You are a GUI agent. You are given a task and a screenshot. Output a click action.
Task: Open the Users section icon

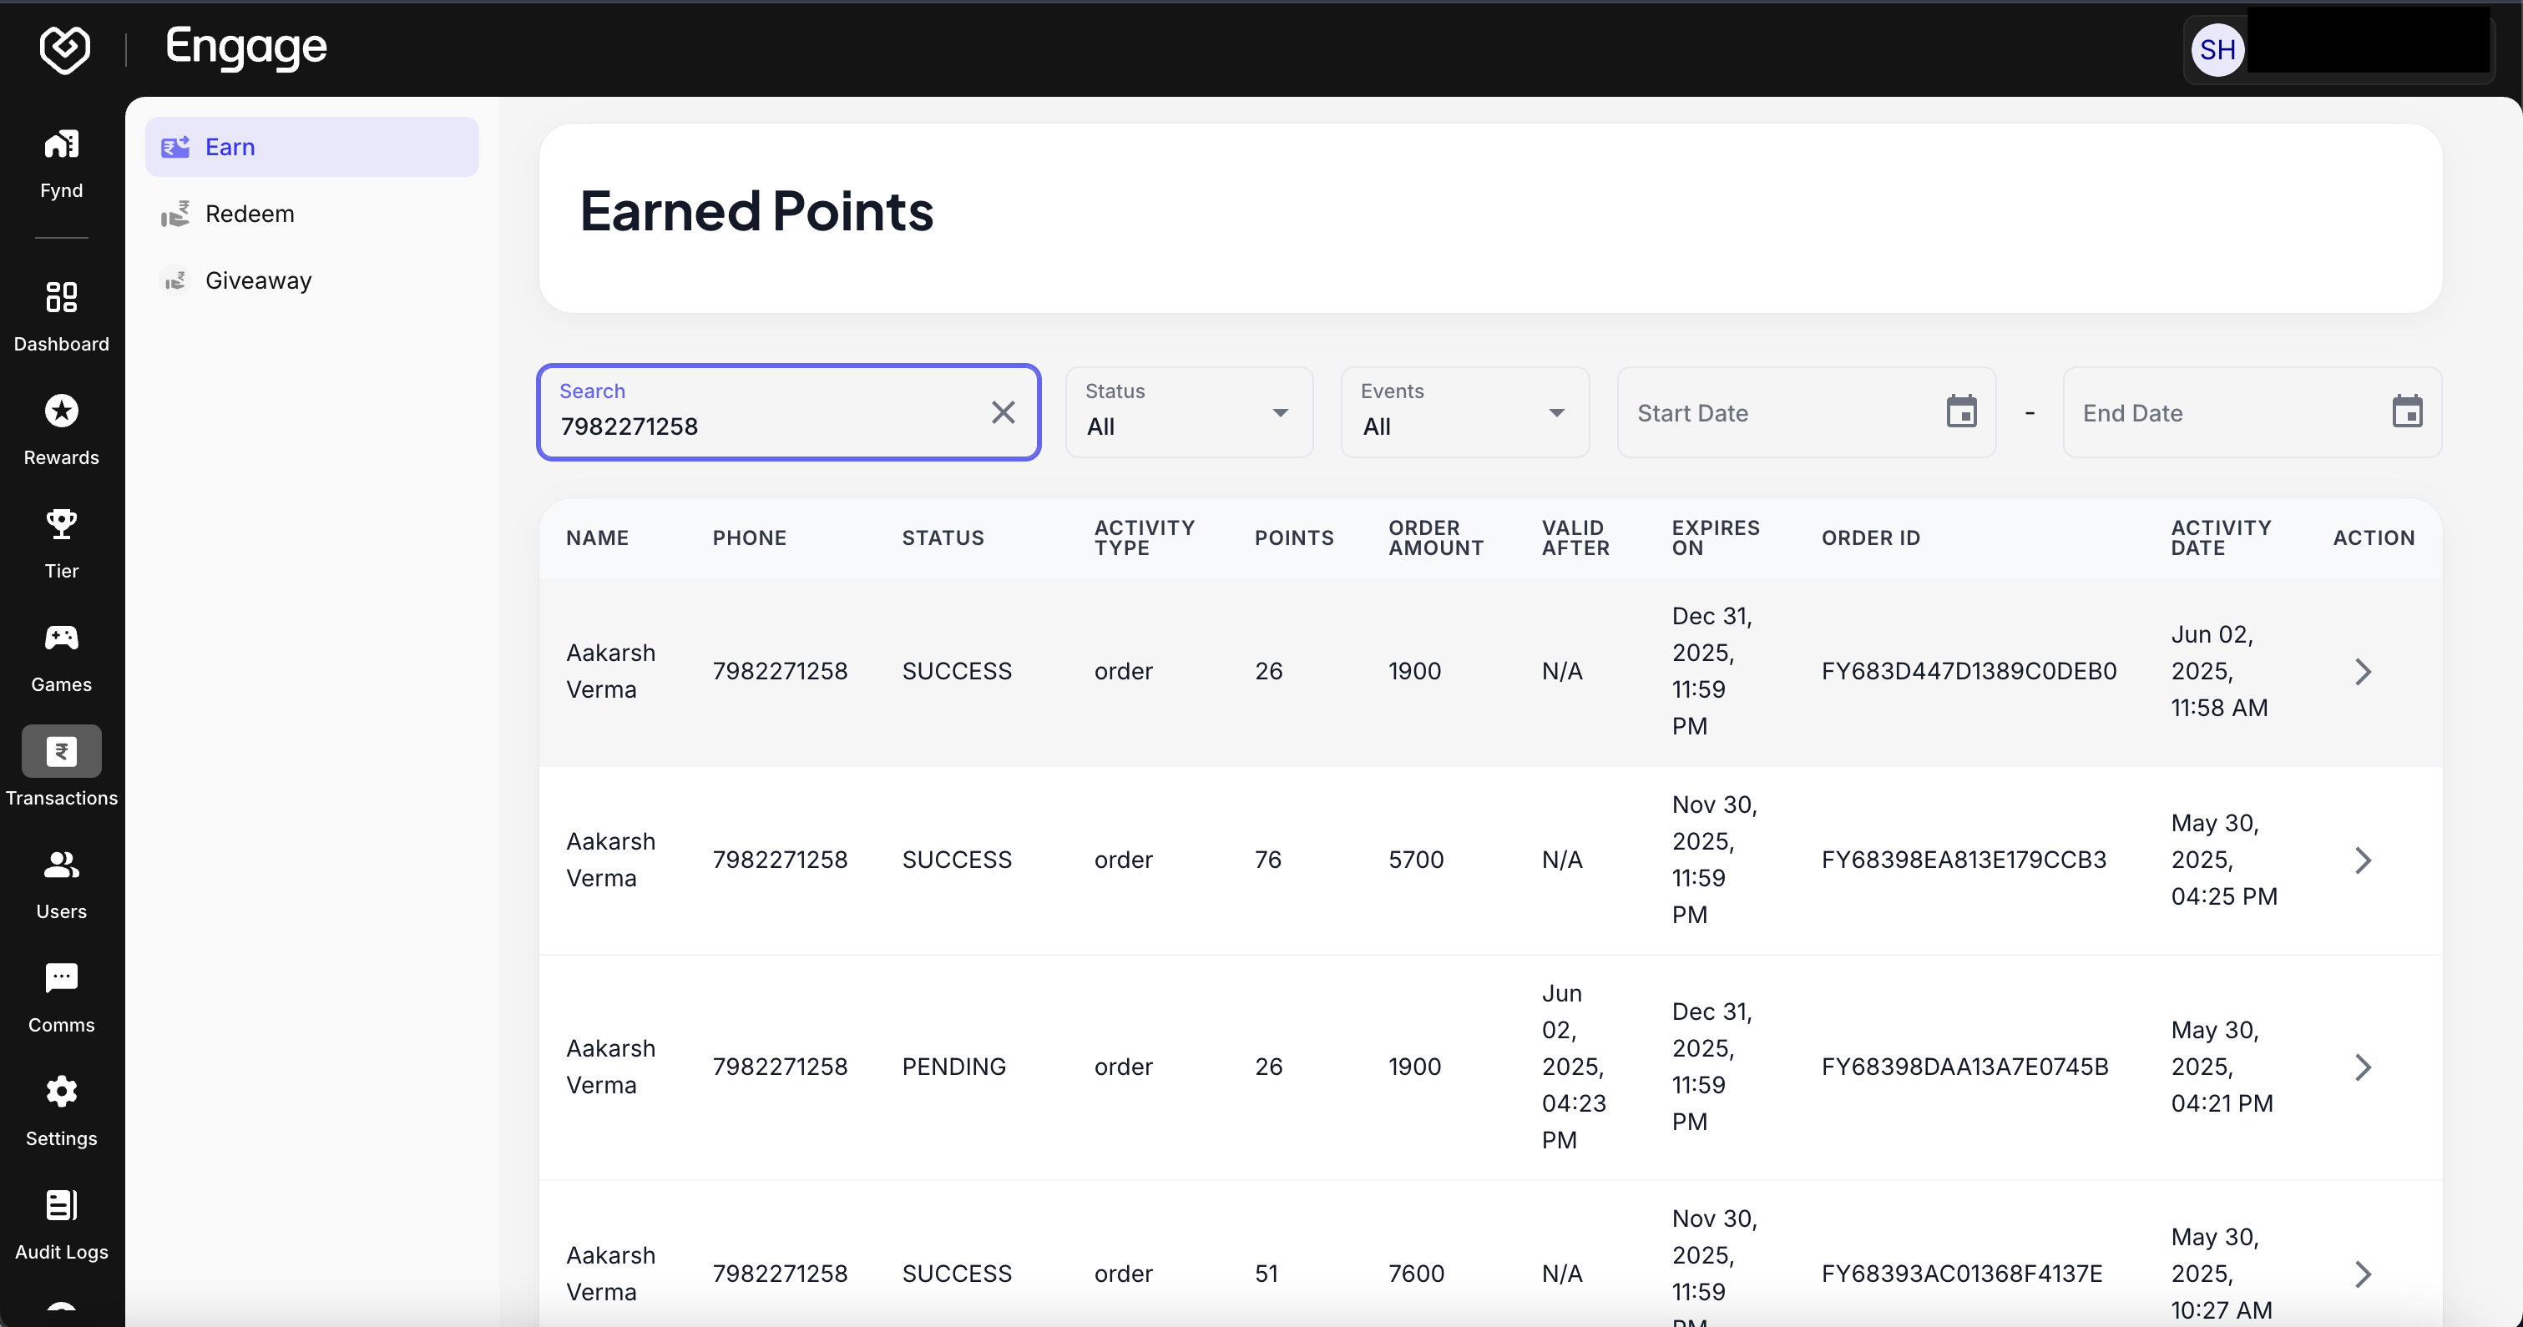[61, 865]
